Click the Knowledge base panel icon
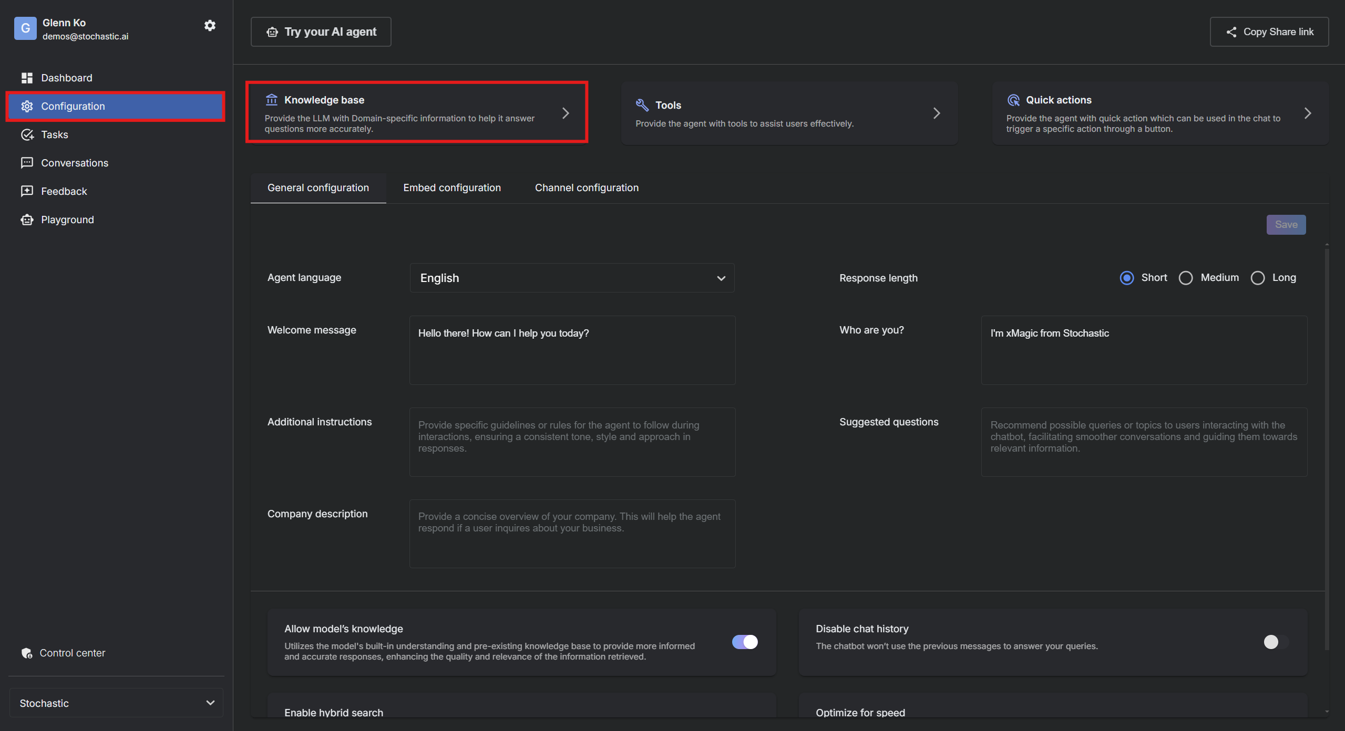 tap(271, 99)
